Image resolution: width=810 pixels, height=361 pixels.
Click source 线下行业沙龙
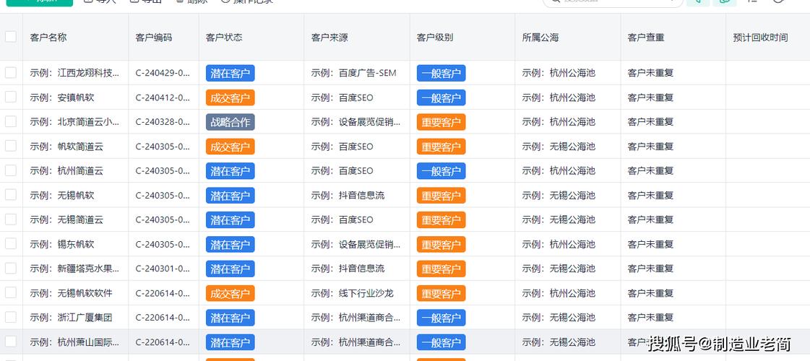click(353, 293)
